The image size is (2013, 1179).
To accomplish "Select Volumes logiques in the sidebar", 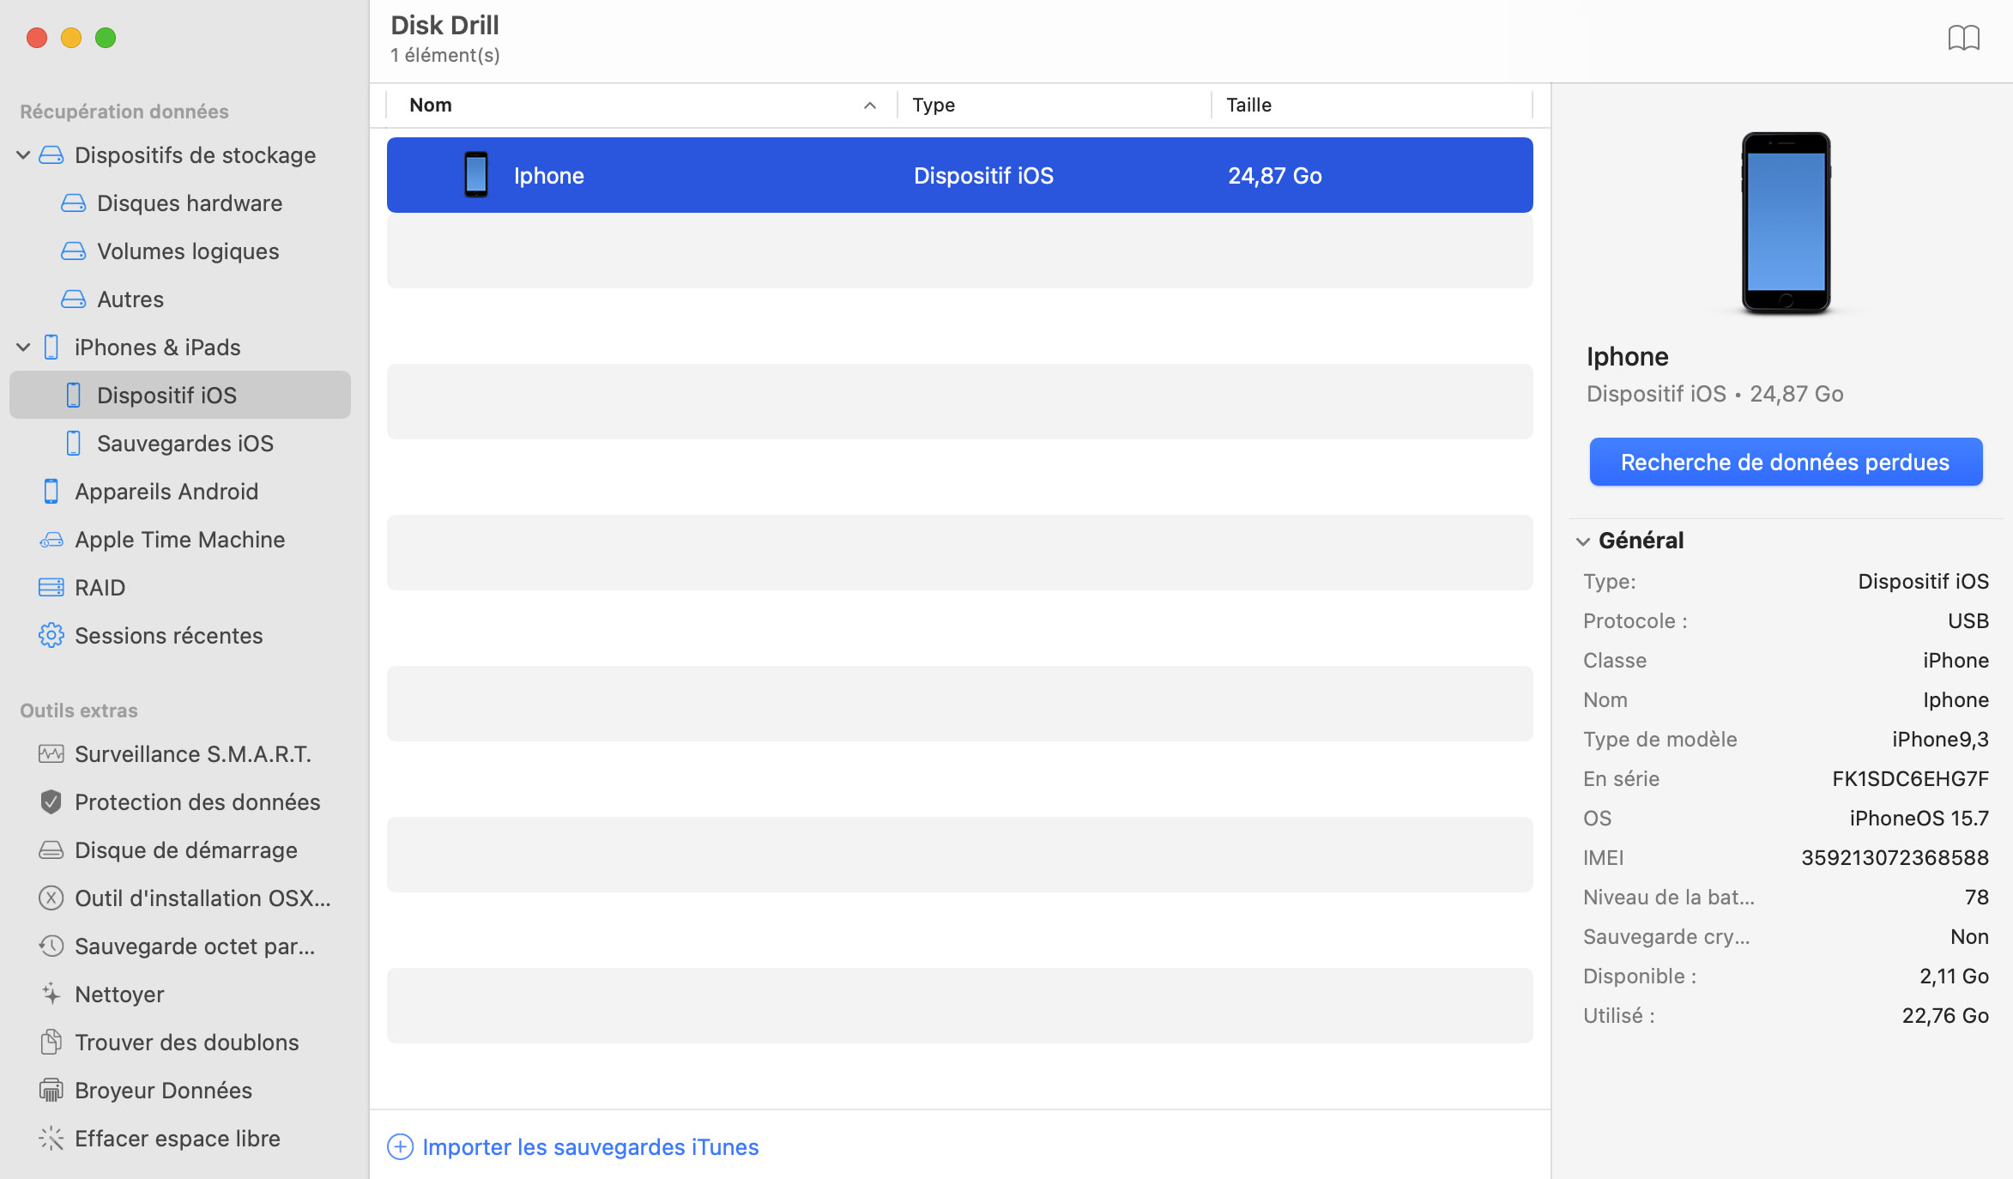I will (188, 251).
